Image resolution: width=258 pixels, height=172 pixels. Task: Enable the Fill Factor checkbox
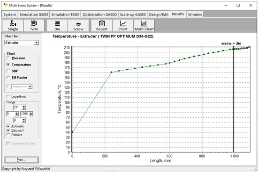click(8, 78)
